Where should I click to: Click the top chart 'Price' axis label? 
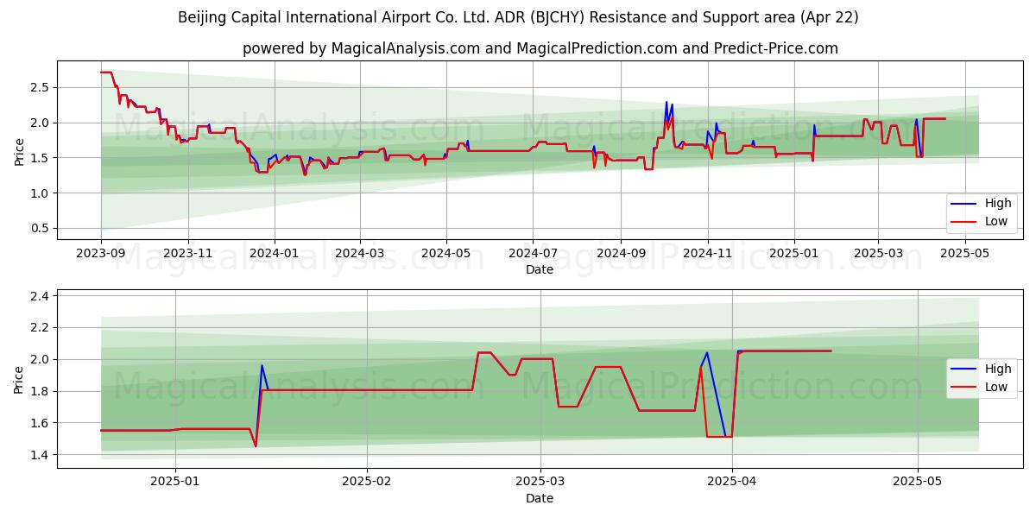pos(19,150)
